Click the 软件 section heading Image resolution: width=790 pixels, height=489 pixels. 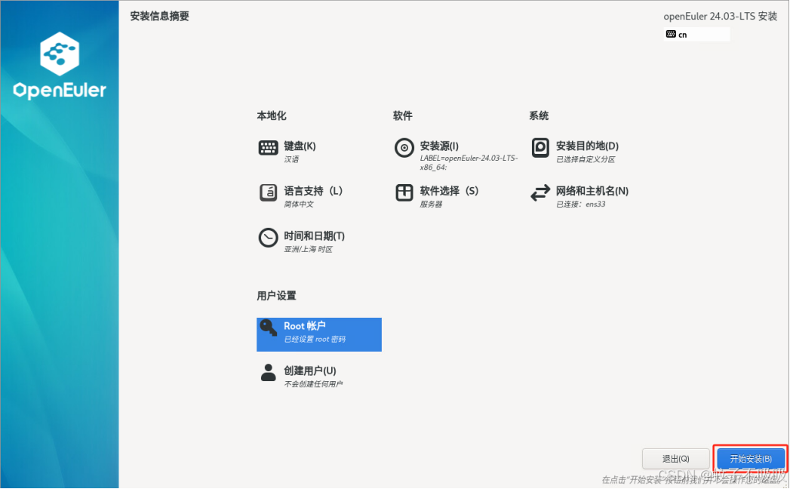coord(403,115)
